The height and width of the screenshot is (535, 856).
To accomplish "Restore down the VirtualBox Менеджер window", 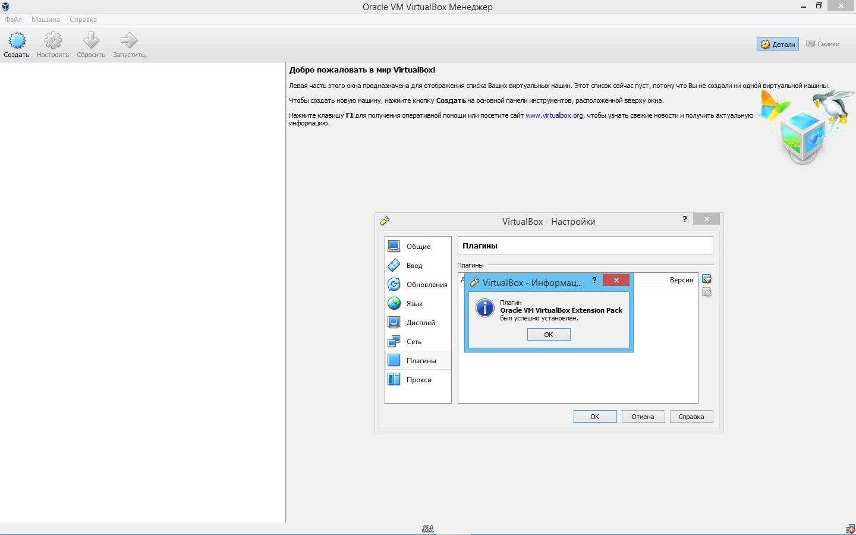I will (x=819, y=6).
